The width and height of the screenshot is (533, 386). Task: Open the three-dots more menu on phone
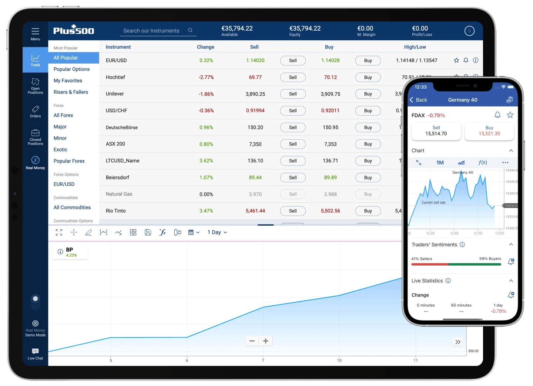[505, 163]
